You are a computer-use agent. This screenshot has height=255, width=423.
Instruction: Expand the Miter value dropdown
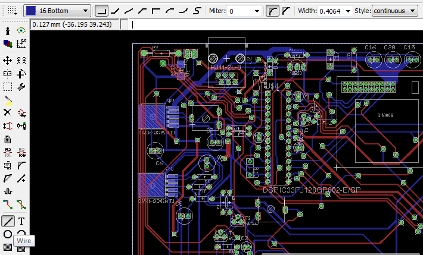pos(257,11)
